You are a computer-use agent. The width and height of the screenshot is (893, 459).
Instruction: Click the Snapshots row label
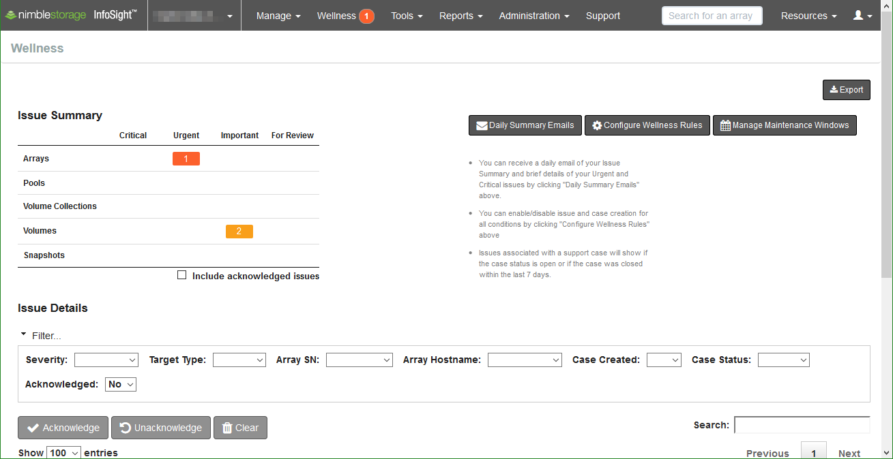coord(44,255)
